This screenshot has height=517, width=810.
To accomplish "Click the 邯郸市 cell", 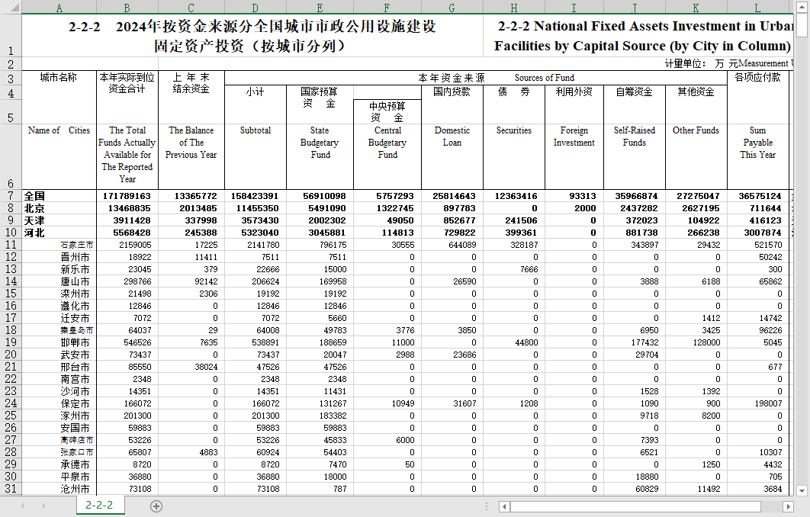I will click(x=59, y=342).
